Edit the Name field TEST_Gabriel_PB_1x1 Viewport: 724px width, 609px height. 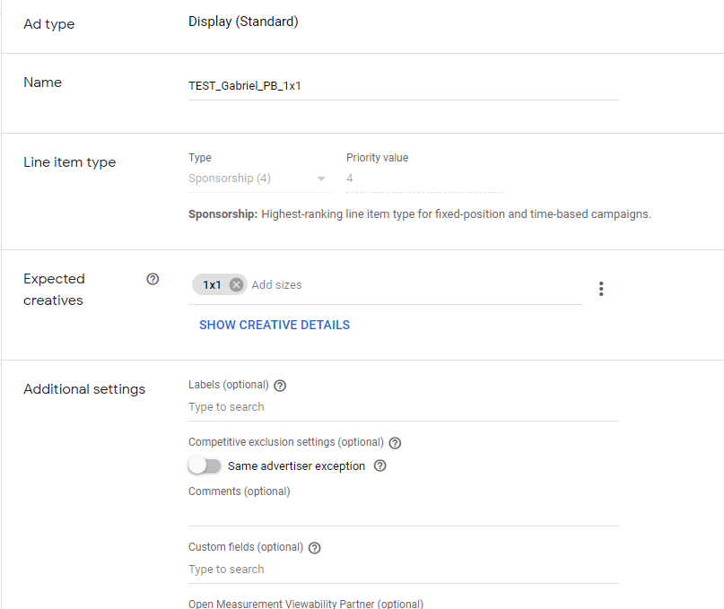click(x=403, y=86)
